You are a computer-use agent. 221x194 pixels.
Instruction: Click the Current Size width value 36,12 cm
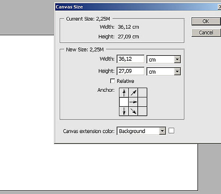(x=129, y=27)
